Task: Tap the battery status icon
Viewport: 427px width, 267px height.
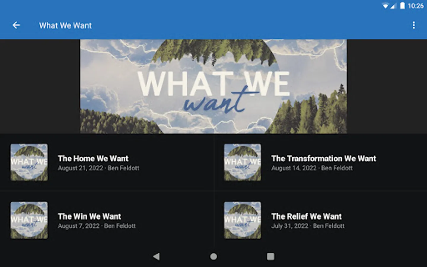Action: coord(402,6)
